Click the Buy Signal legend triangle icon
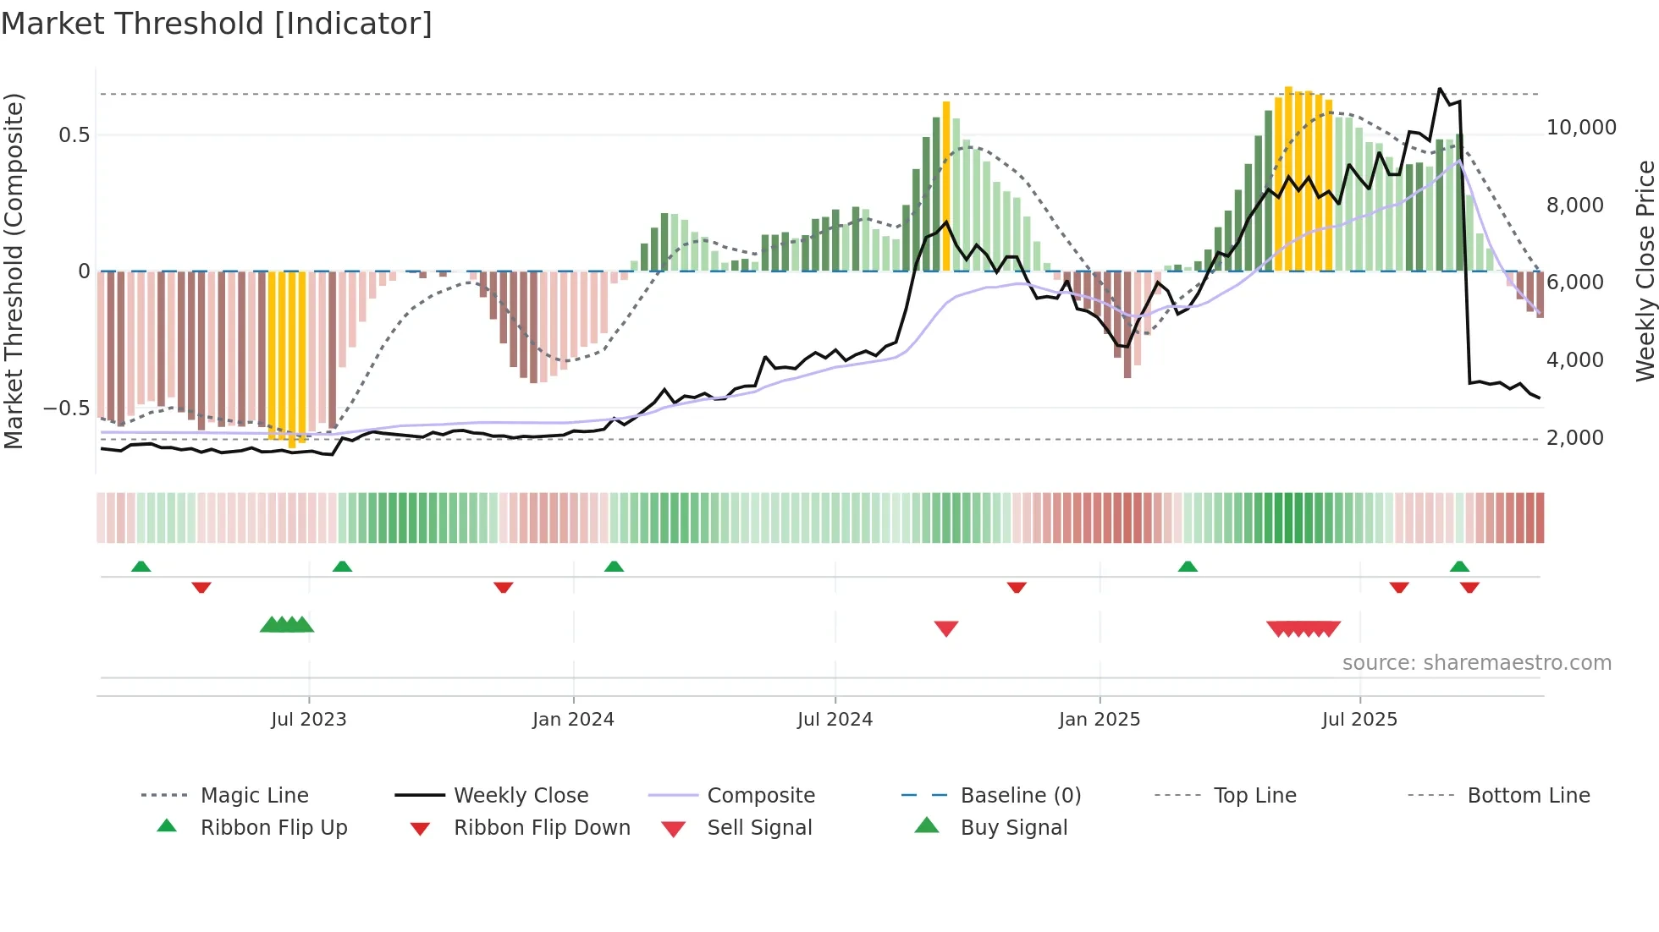The image size is (1659, 932). click(927, 825)
